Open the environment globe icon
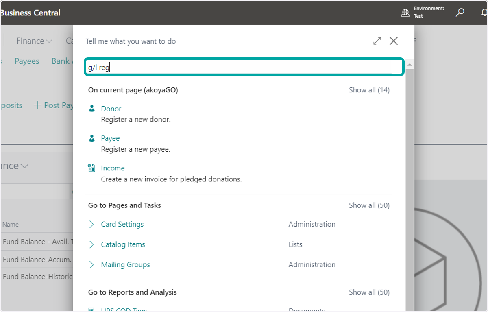Screen dimensions: 488x312 (x=405, y=13)
